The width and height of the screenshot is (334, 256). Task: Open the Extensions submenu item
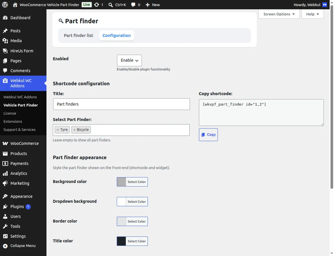(x=13, y=121)
